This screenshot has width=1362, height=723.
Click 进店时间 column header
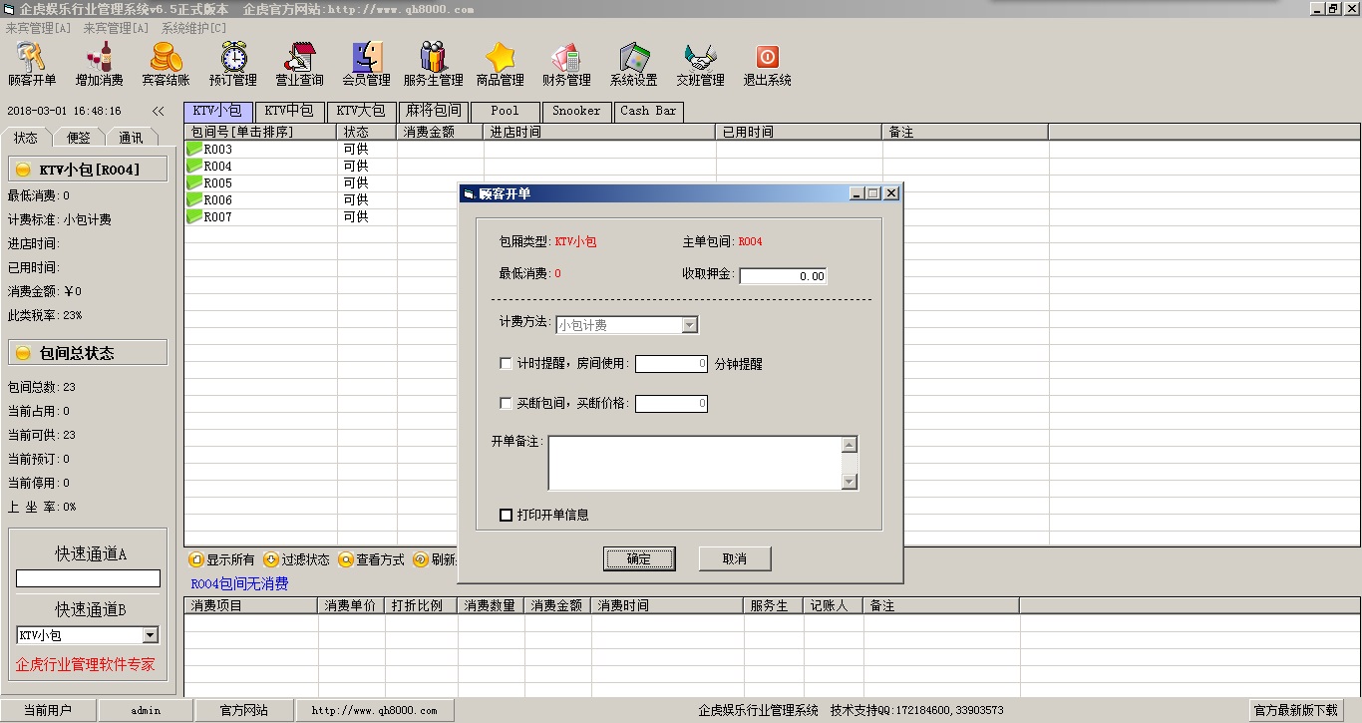click(600, 132)
